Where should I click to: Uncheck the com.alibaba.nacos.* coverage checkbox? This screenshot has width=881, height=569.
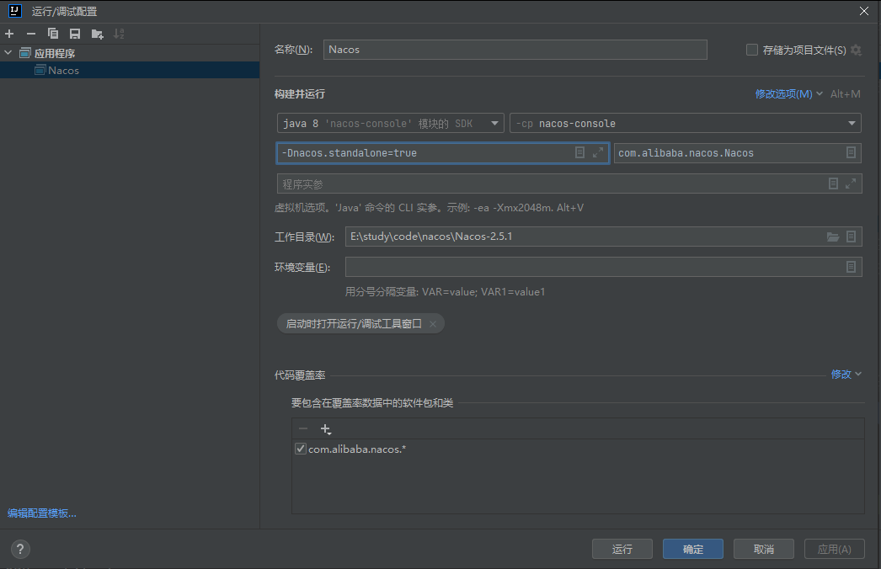301,449
